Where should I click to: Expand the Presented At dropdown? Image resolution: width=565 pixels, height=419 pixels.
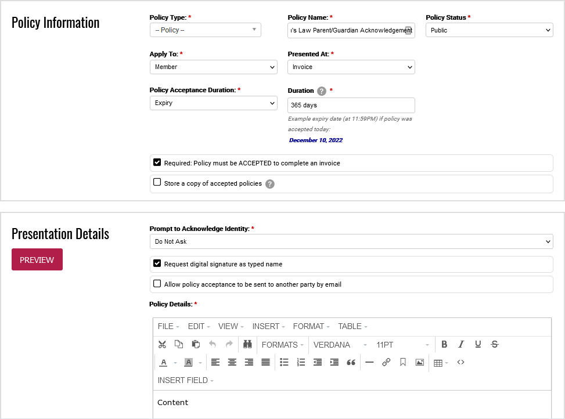click(x=351, y=67)
